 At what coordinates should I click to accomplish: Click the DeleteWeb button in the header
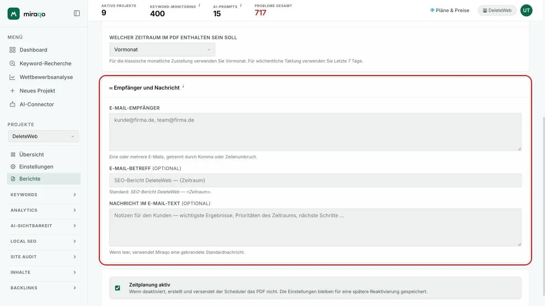tap(497, 10)
